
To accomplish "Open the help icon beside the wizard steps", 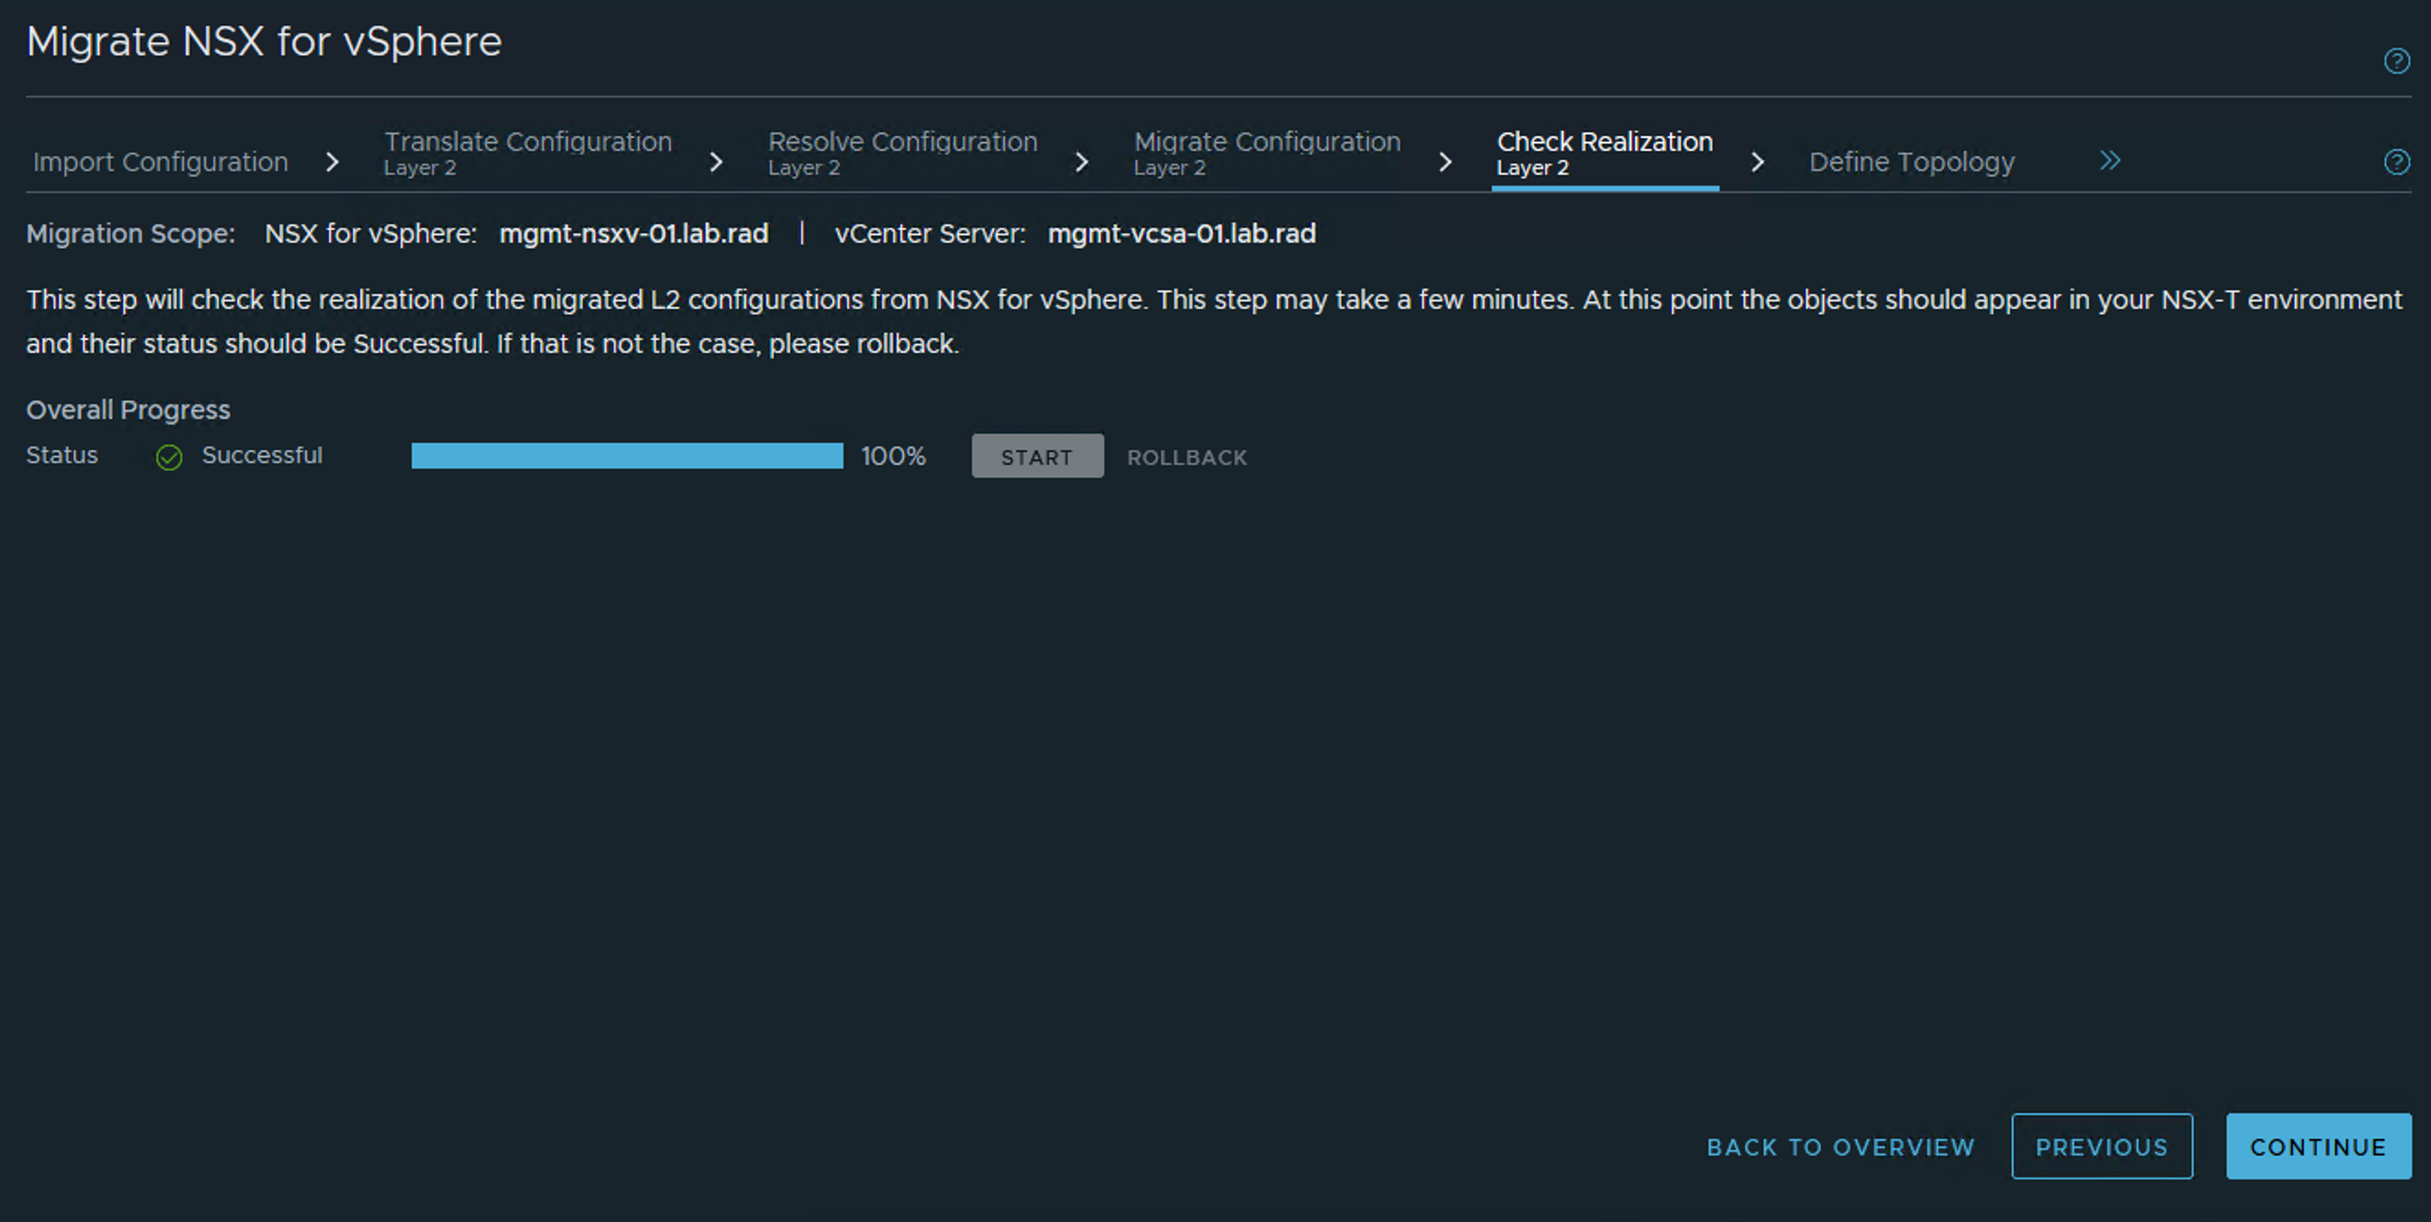I will 2396,163.
